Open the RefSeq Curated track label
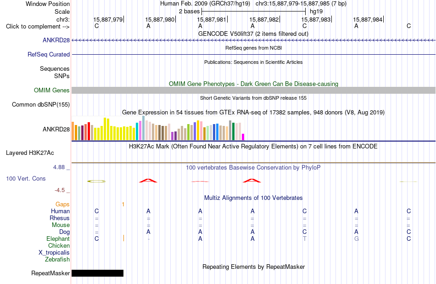This screenshot has width=436, height=284. tap(49, 54)
